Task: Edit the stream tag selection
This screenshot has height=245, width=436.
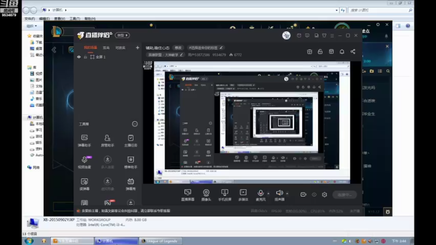Action: [x=205, y=48]
